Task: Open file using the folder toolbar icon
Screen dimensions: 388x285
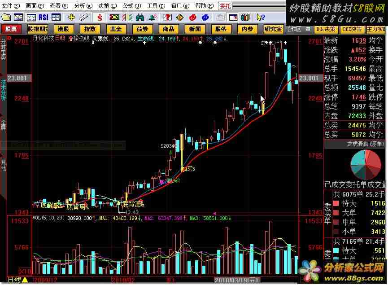Action: [6, 18]
